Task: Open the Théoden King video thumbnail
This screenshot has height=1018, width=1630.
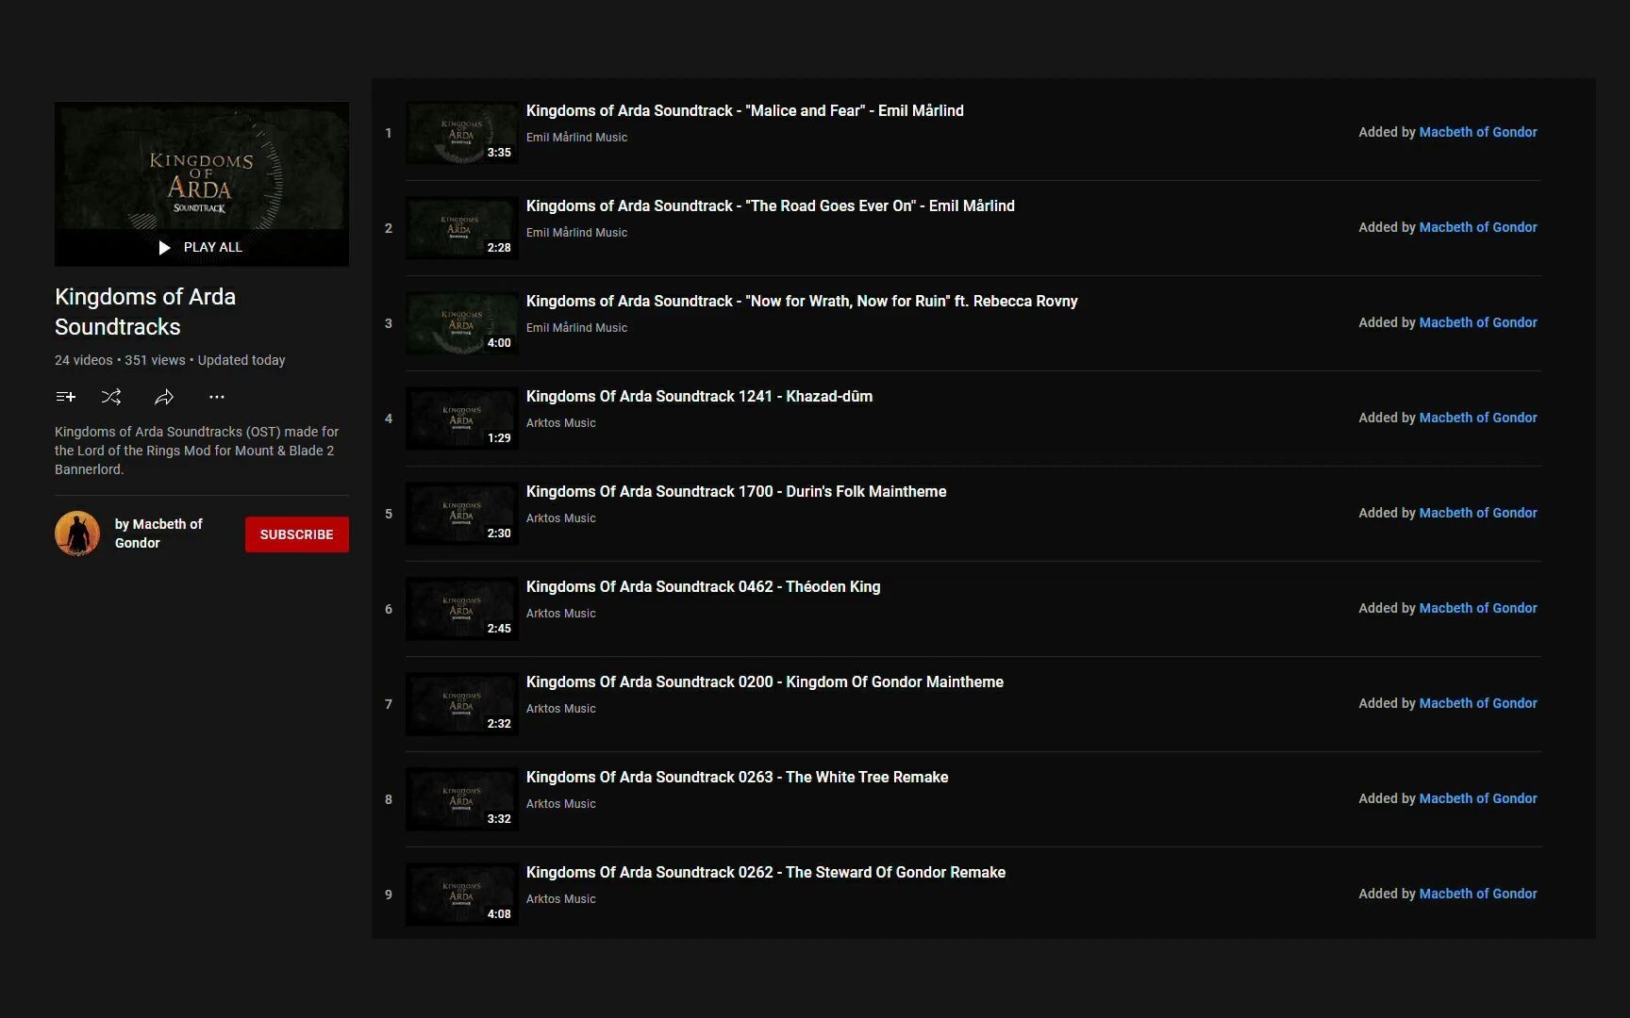Action: point(462,609)
